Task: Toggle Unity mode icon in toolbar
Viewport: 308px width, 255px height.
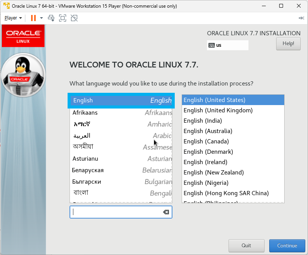Action: (74, 18)
